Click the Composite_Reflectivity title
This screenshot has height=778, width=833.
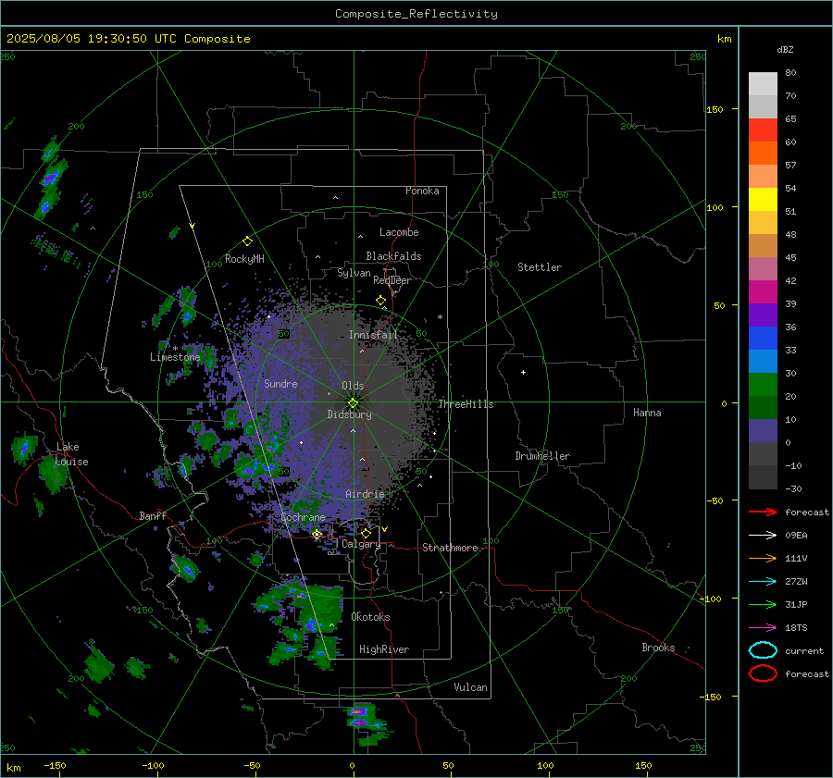[x=416, y=14]
